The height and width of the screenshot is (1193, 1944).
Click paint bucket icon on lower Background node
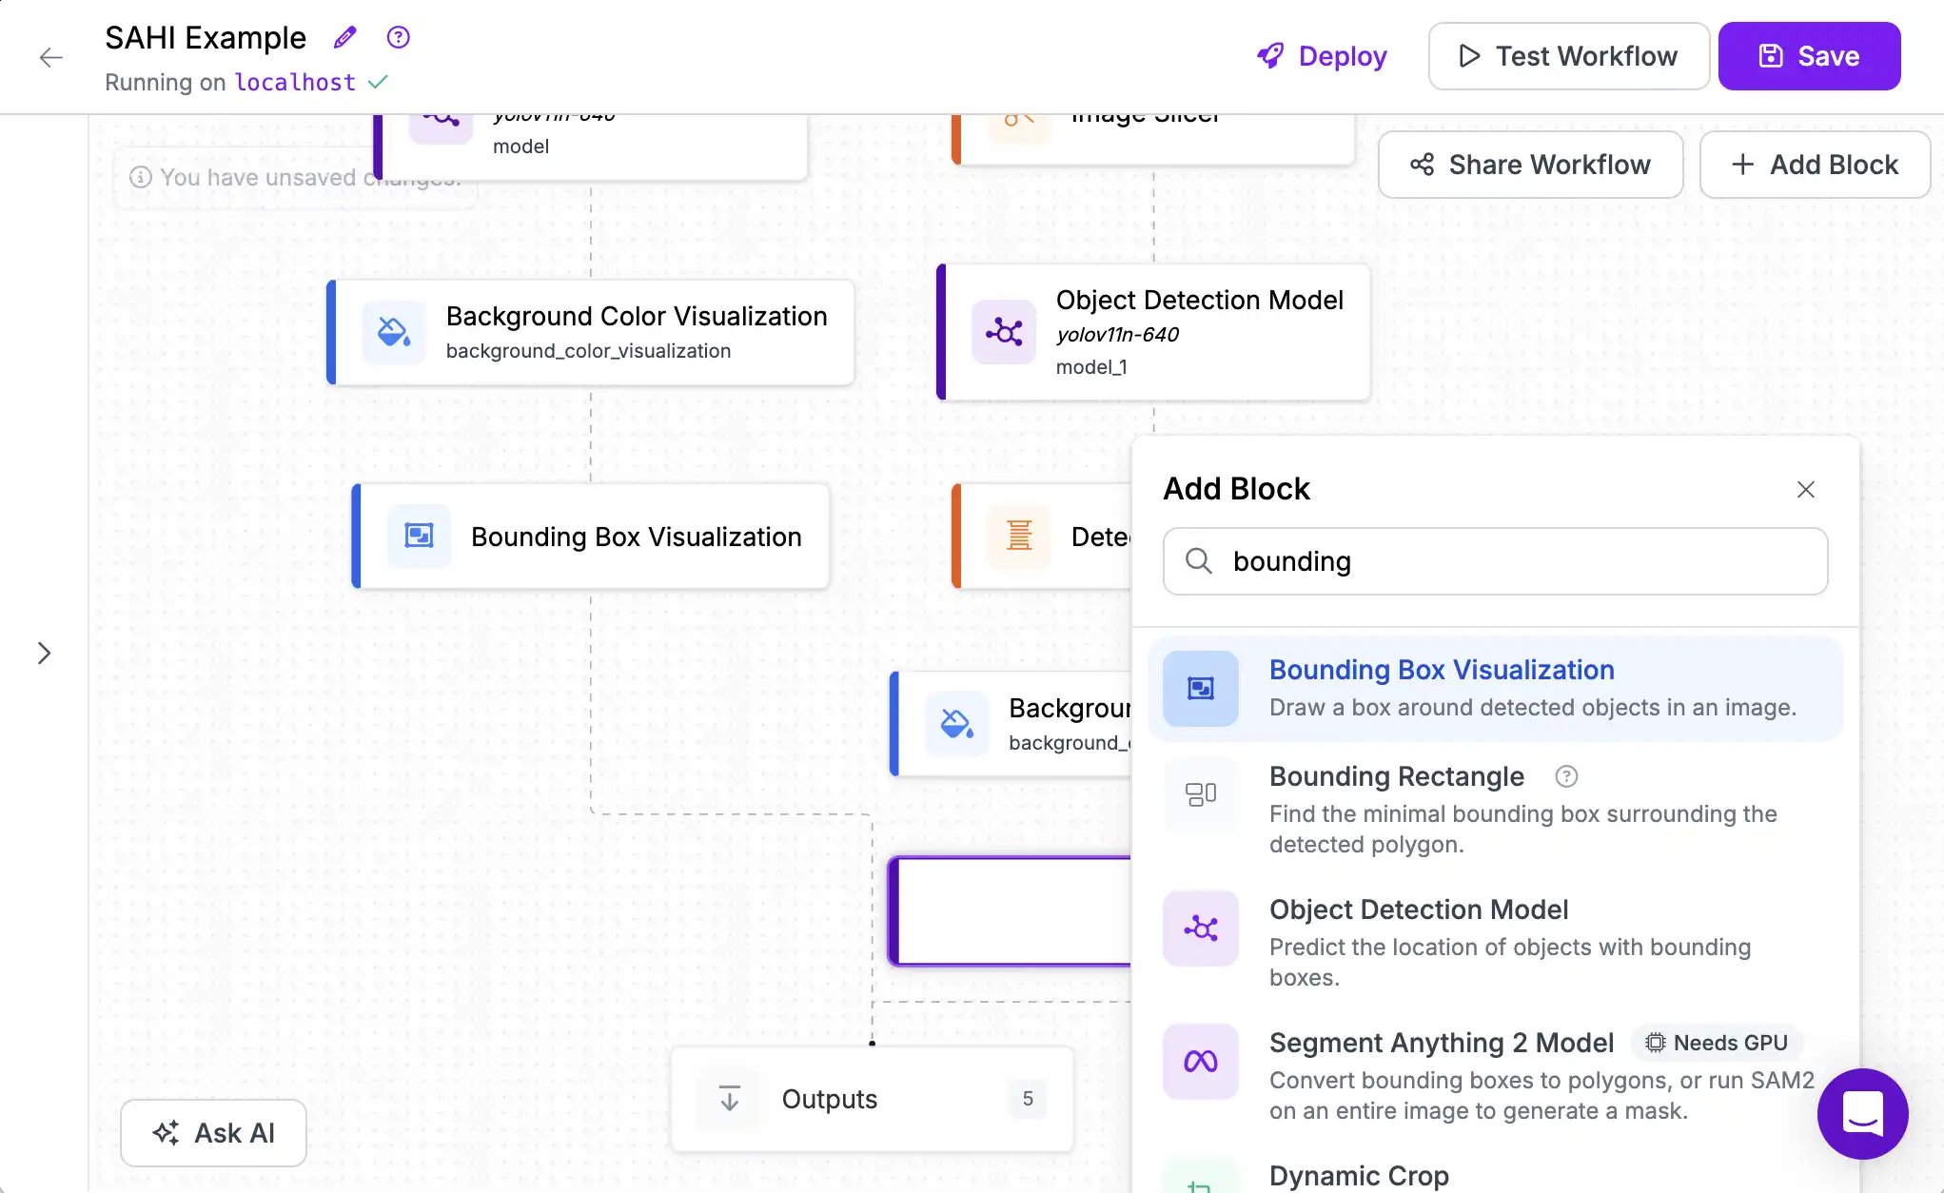pos(957,724)
